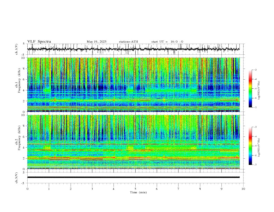Click the "10" tick on ch.1 frequency axis
This screenshot has height=212, width=274.
point(24,58)
